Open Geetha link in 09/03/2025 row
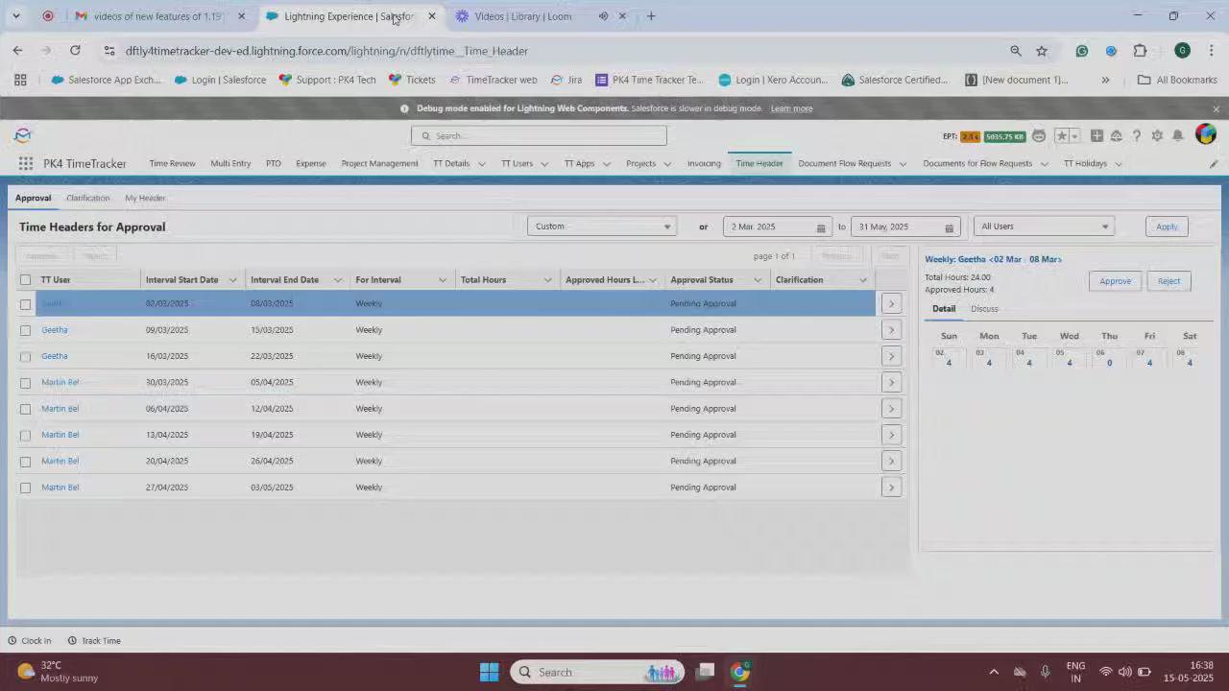 (x=54, y=330)
